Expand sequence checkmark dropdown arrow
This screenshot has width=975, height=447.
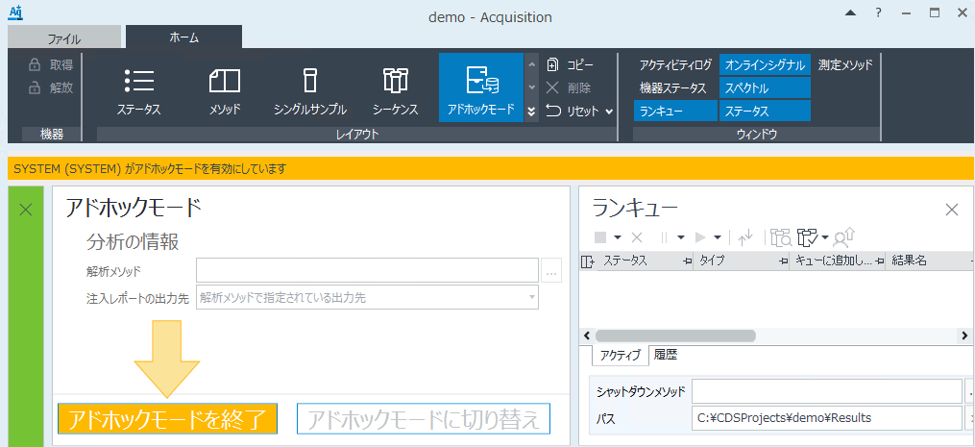[x=824, y=237]
